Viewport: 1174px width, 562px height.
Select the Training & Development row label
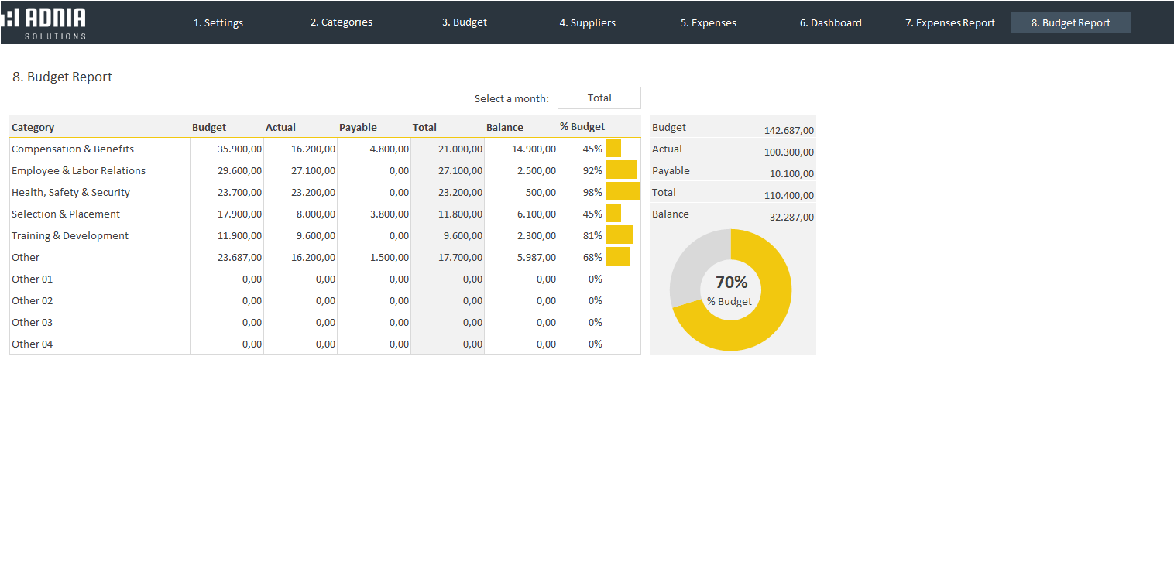(70, 235)
